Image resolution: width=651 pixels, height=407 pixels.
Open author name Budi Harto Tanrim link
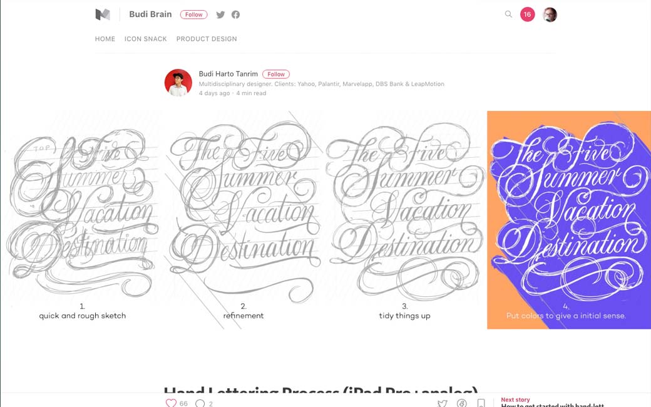228,74
